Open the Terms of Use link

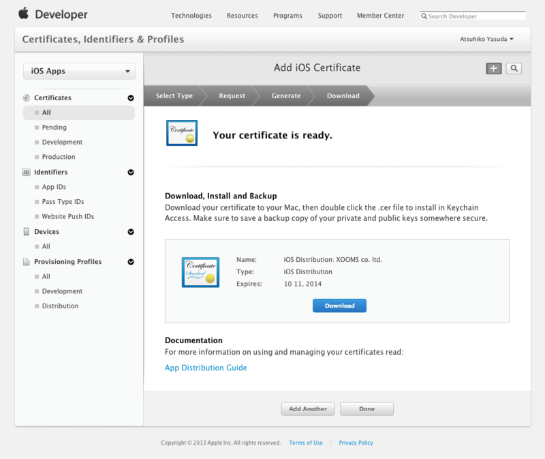pyautogui.click(x=306, y=443)
